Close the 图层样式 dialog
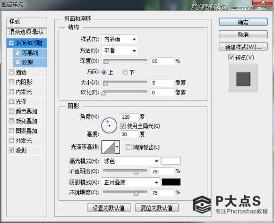 [x=263, y=2]
